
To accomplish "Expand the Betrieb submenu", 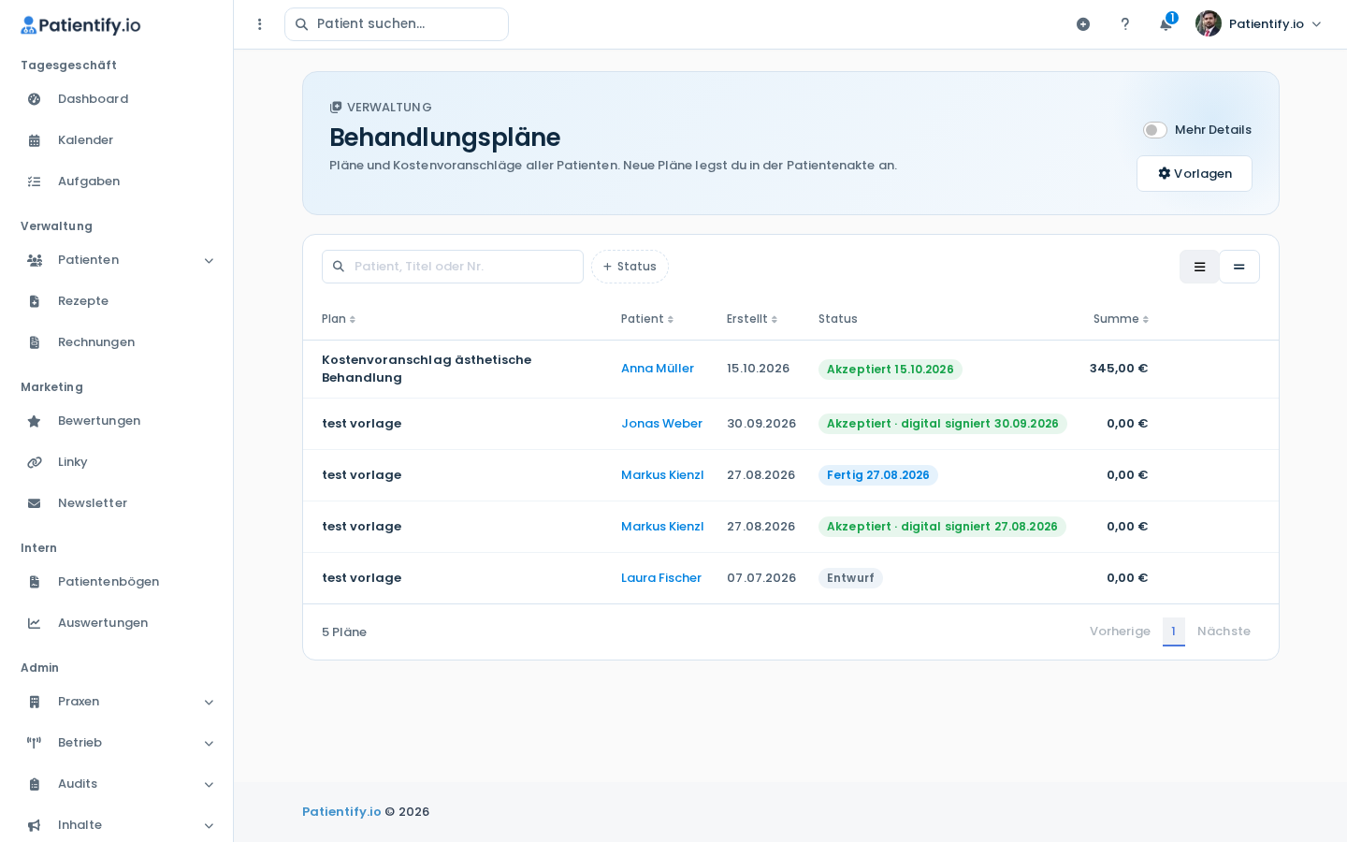I will [x=210, y=744].
